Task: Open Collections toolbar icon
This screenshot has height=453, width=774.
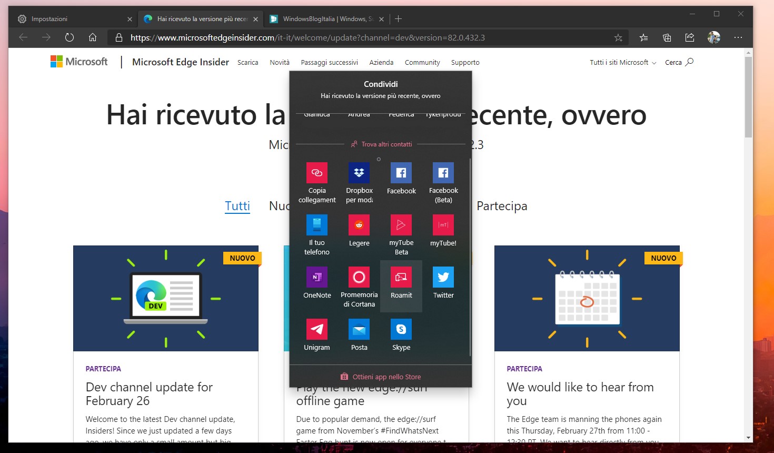Action: click(667, 37)
